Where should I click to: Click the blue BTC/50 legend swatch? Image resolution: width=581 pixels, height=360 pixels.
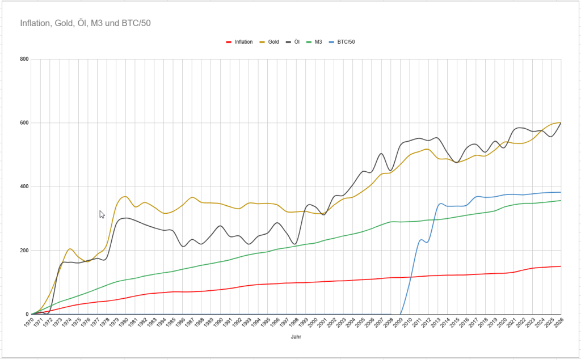coord(334,42)
